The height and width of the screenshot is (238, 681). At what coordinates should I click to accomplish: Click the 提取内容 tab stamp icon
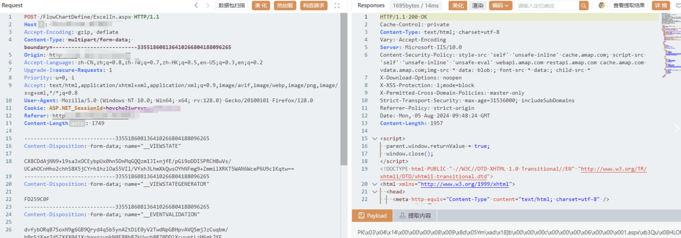coord(402,216)
